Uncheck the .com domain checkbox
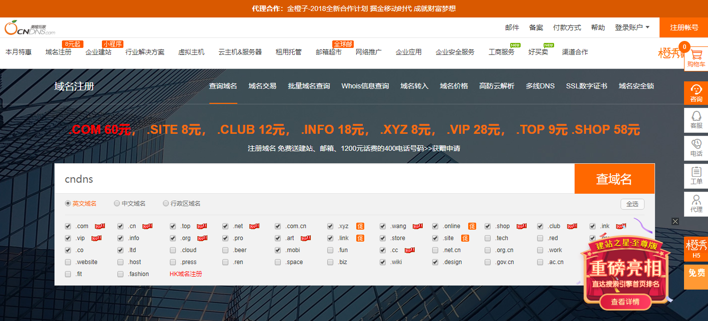Screen dimensions: 708x321 [x=68, y=226]
